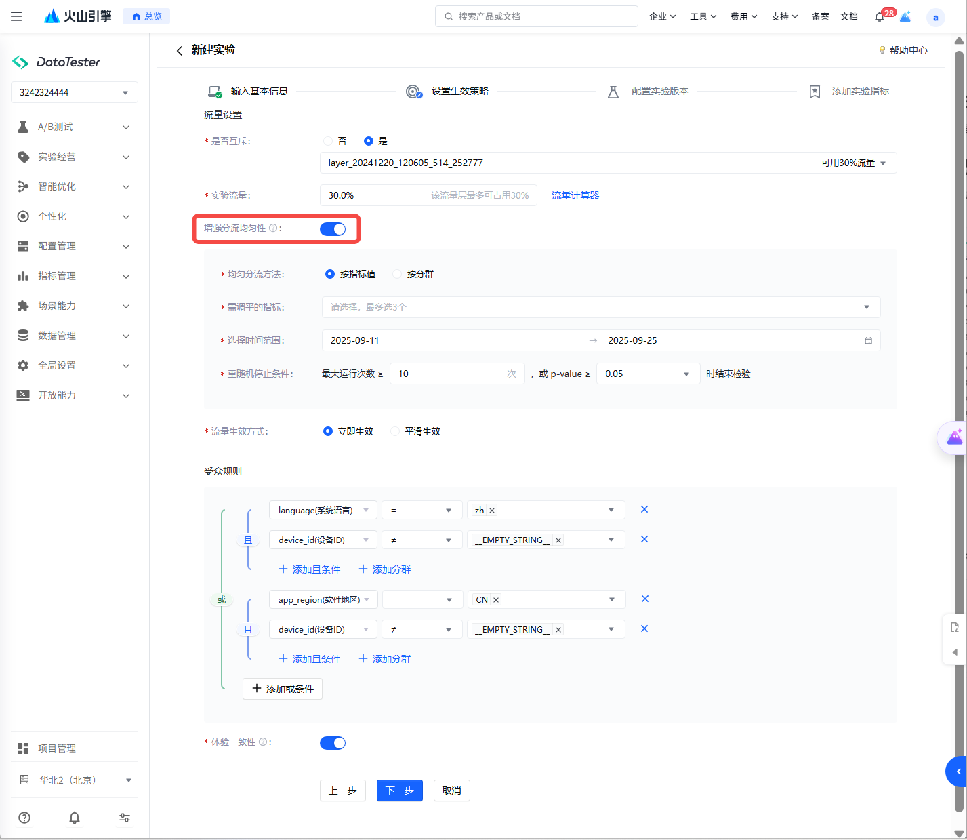Click the bell icon in sidebar footer

tap(75, 818)
